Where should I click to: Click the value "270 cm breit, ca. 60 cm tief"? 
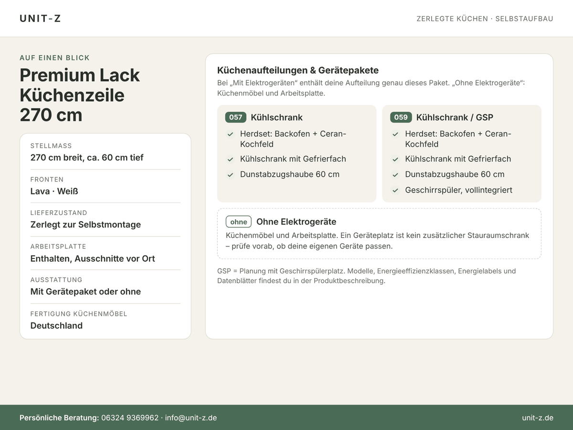tap(87, 158)
